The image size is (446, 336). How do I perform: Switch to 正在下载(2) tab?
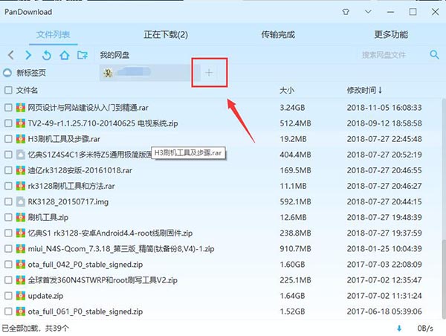[x=165, y=34]
